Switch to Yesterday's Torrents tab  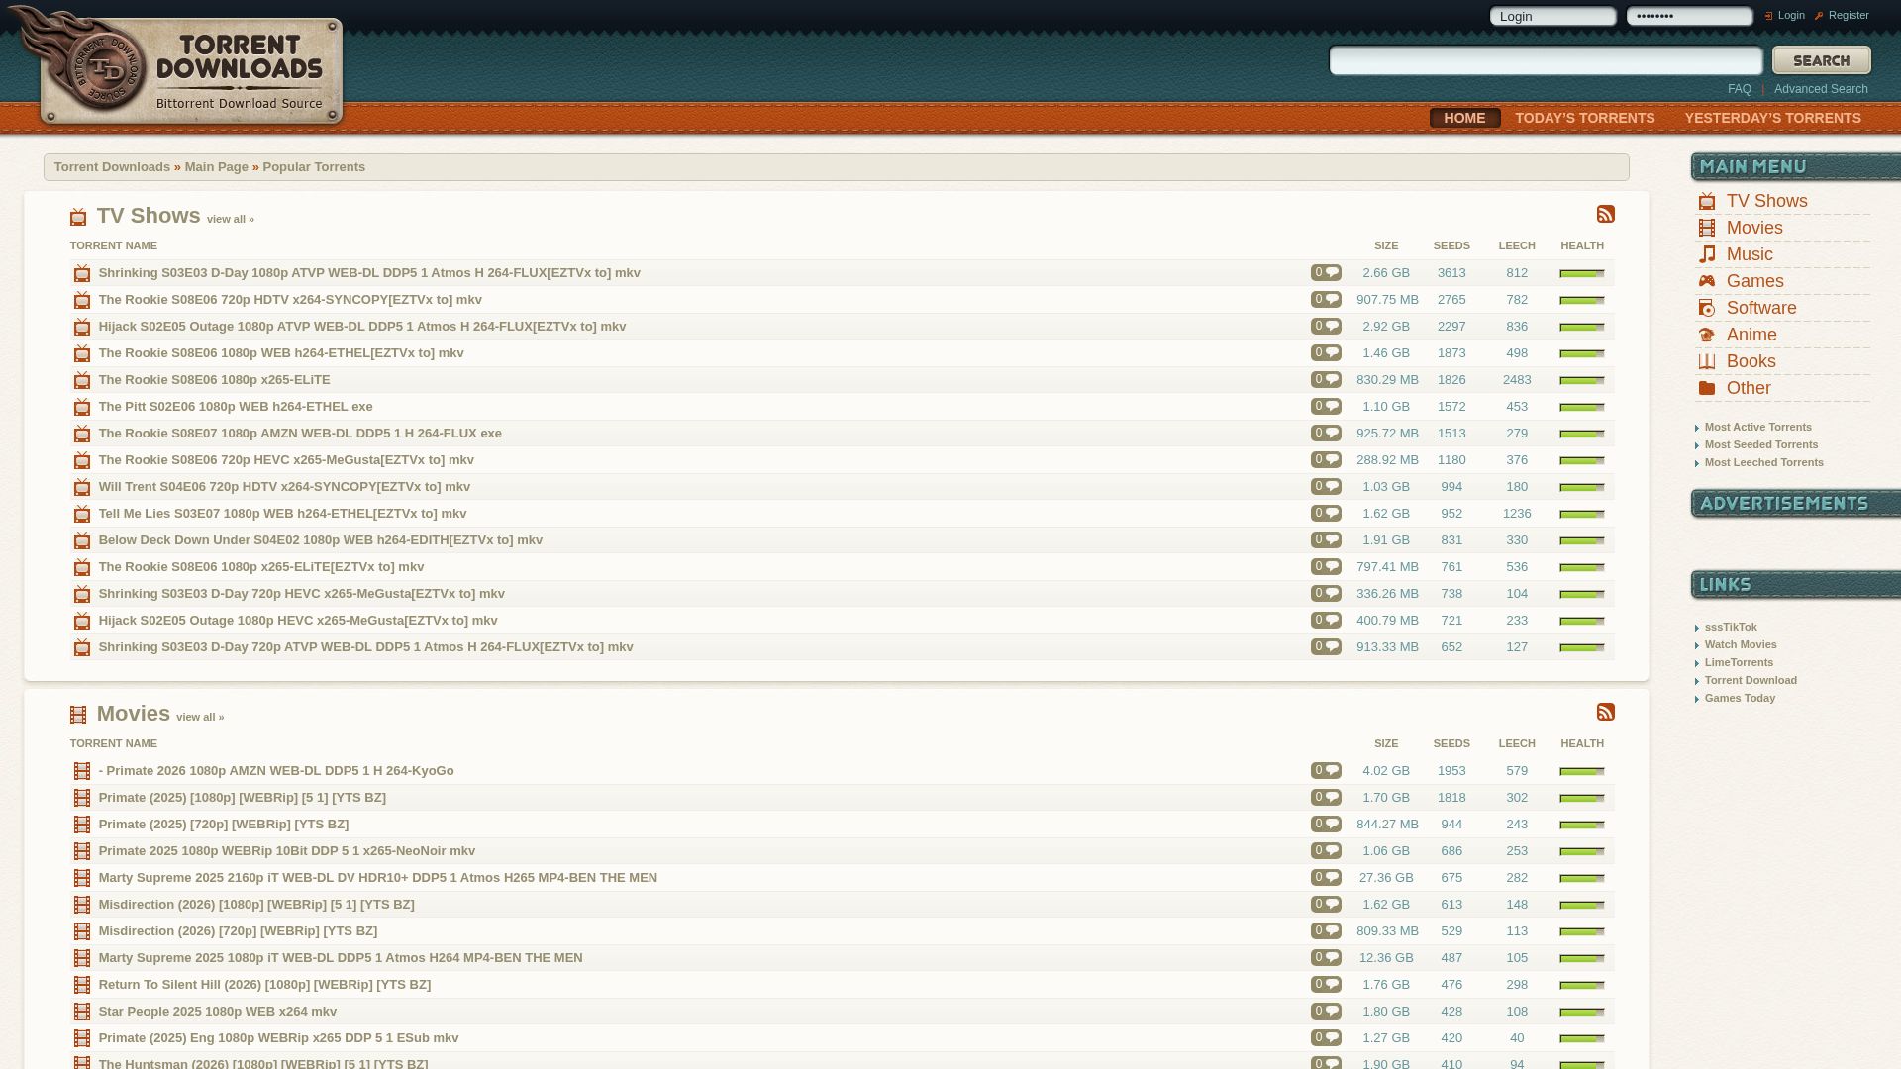tap(1772, 118)
